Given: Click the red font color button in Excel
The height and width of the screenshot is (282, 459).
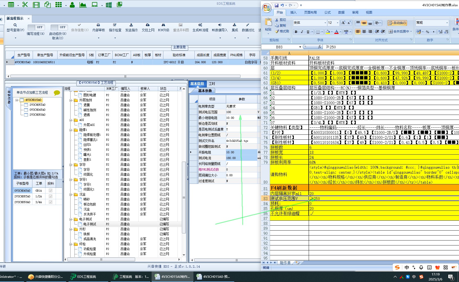Looking at the screenshot, I should click(x=336, y=32).
